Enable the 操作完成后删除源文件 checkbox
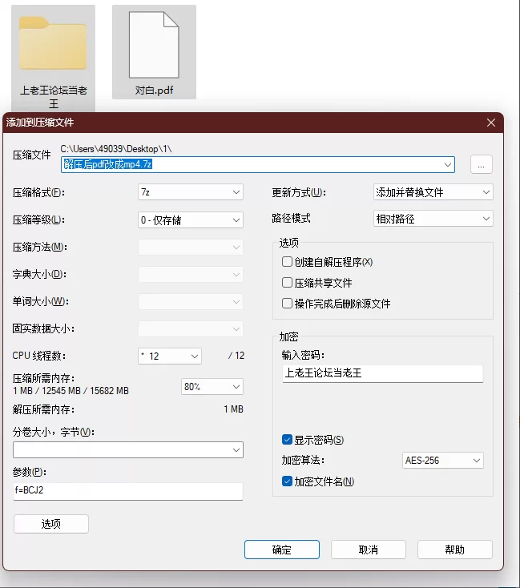The image size is (520, 588). (x=287, y=303)
